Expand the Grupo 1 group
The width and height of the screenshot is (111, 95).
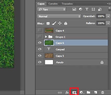(x=46, y=37)
